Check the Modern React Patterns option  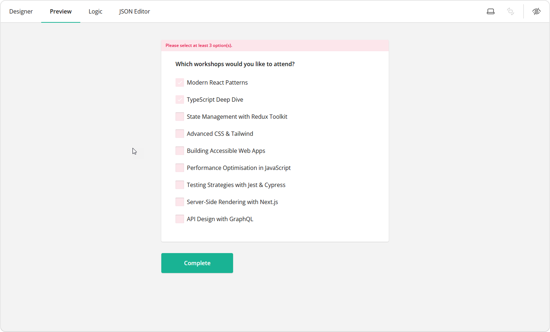(179, 82)
